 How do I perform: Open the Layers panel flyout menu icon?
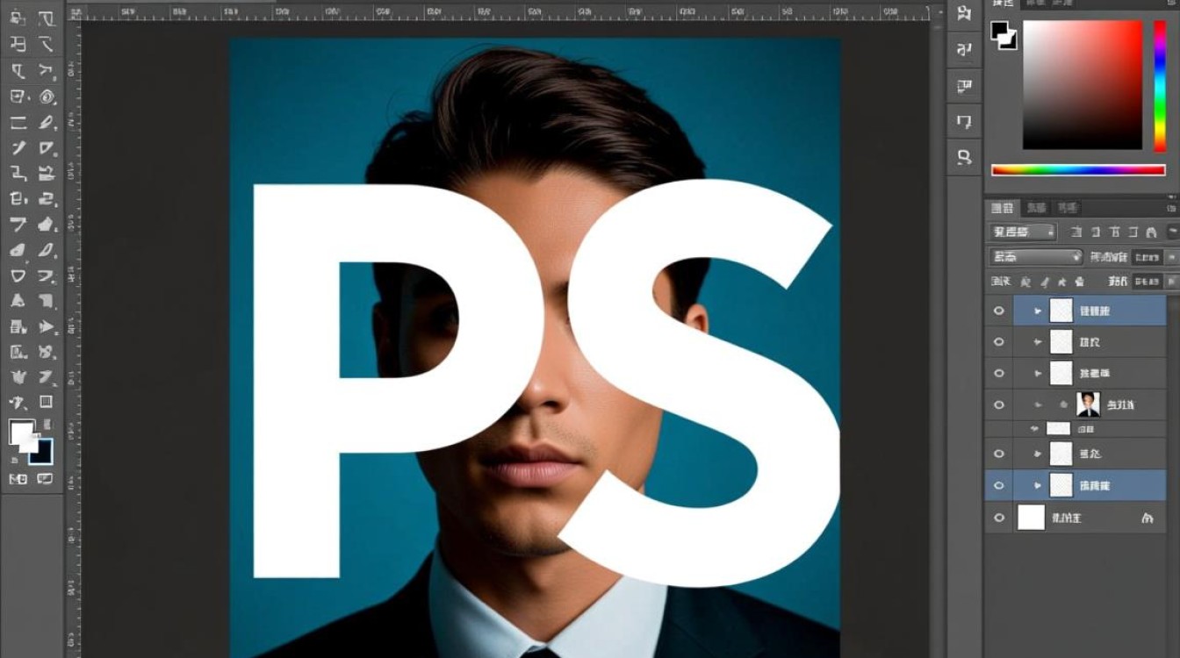pyautogui.click(x=1172, y=208)
